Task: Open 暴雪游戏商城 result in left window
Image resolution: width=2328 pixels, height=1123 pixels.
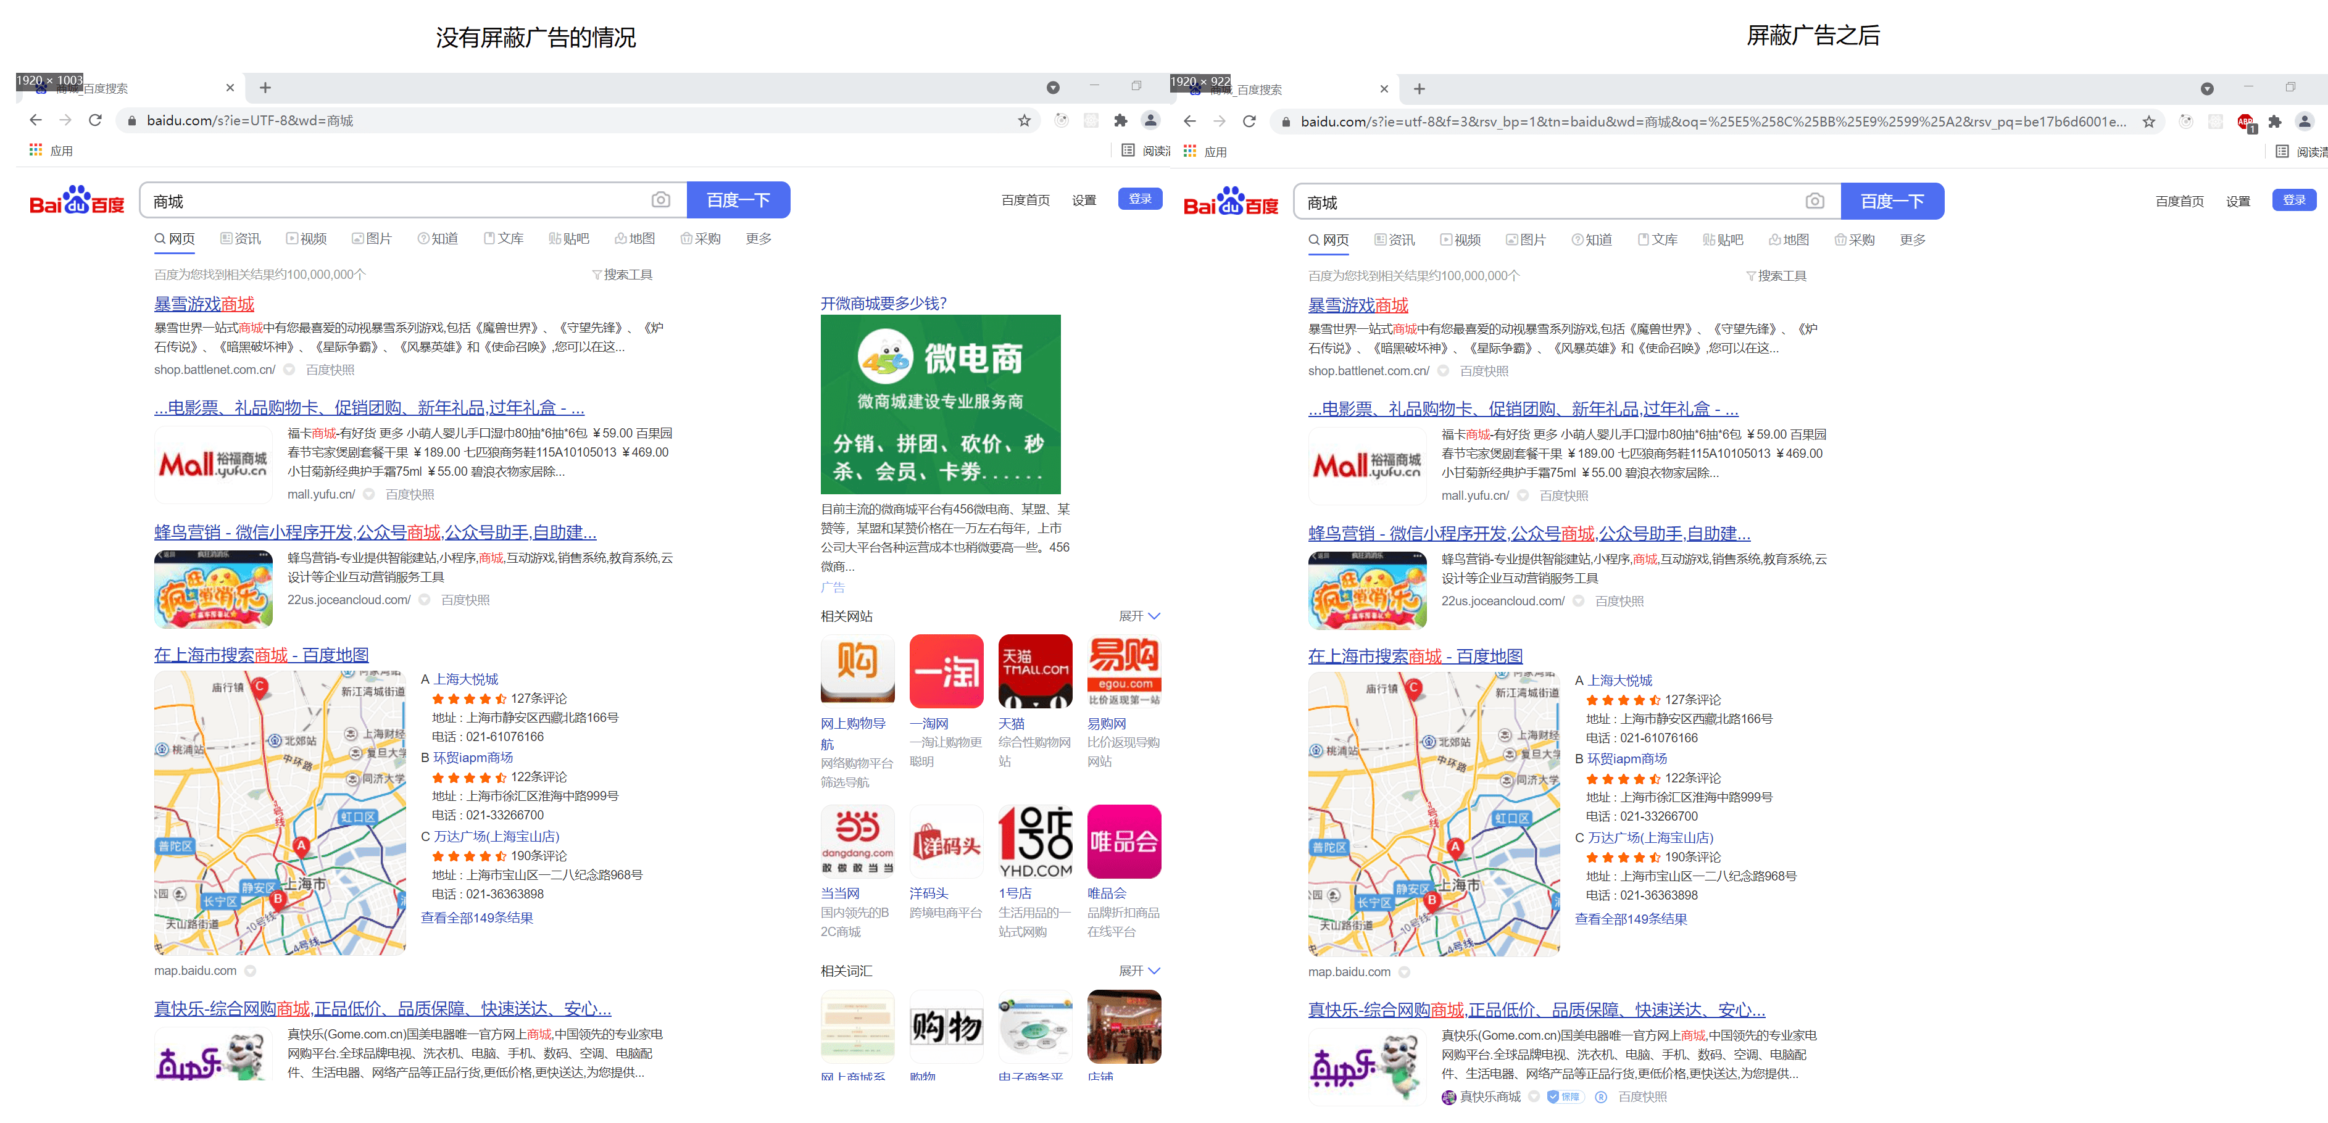Action: point(204,304)
